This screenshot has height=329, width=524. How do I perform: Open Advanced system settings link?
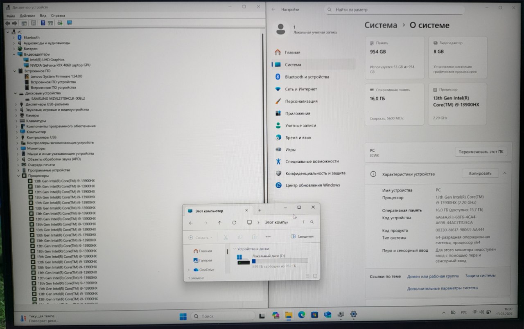pos(442,288)
